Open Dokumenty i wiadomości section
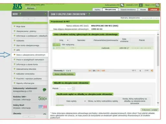 pos(30,90)
